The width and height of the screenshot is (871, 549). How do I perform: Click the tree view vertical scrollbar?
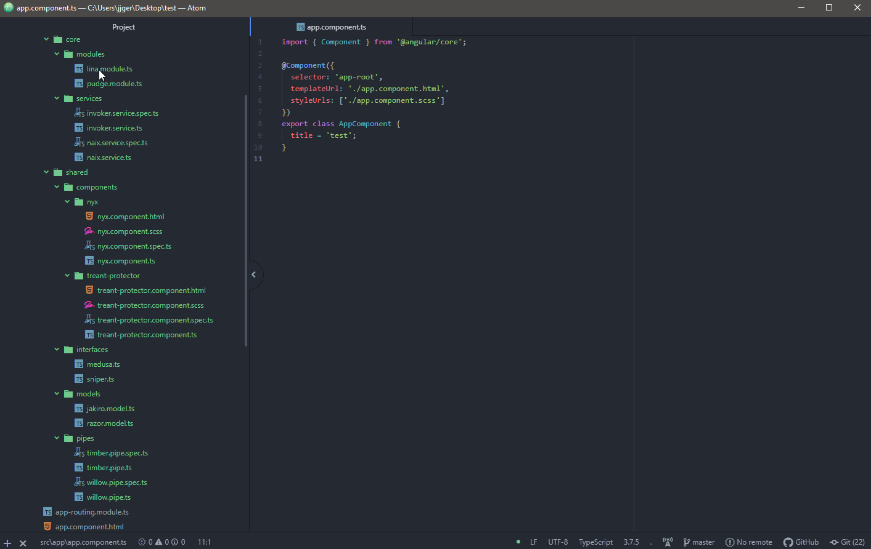[246, 220]
